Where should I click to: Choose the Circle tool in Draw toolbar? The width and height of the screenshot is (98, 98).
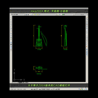click(11, 28)
